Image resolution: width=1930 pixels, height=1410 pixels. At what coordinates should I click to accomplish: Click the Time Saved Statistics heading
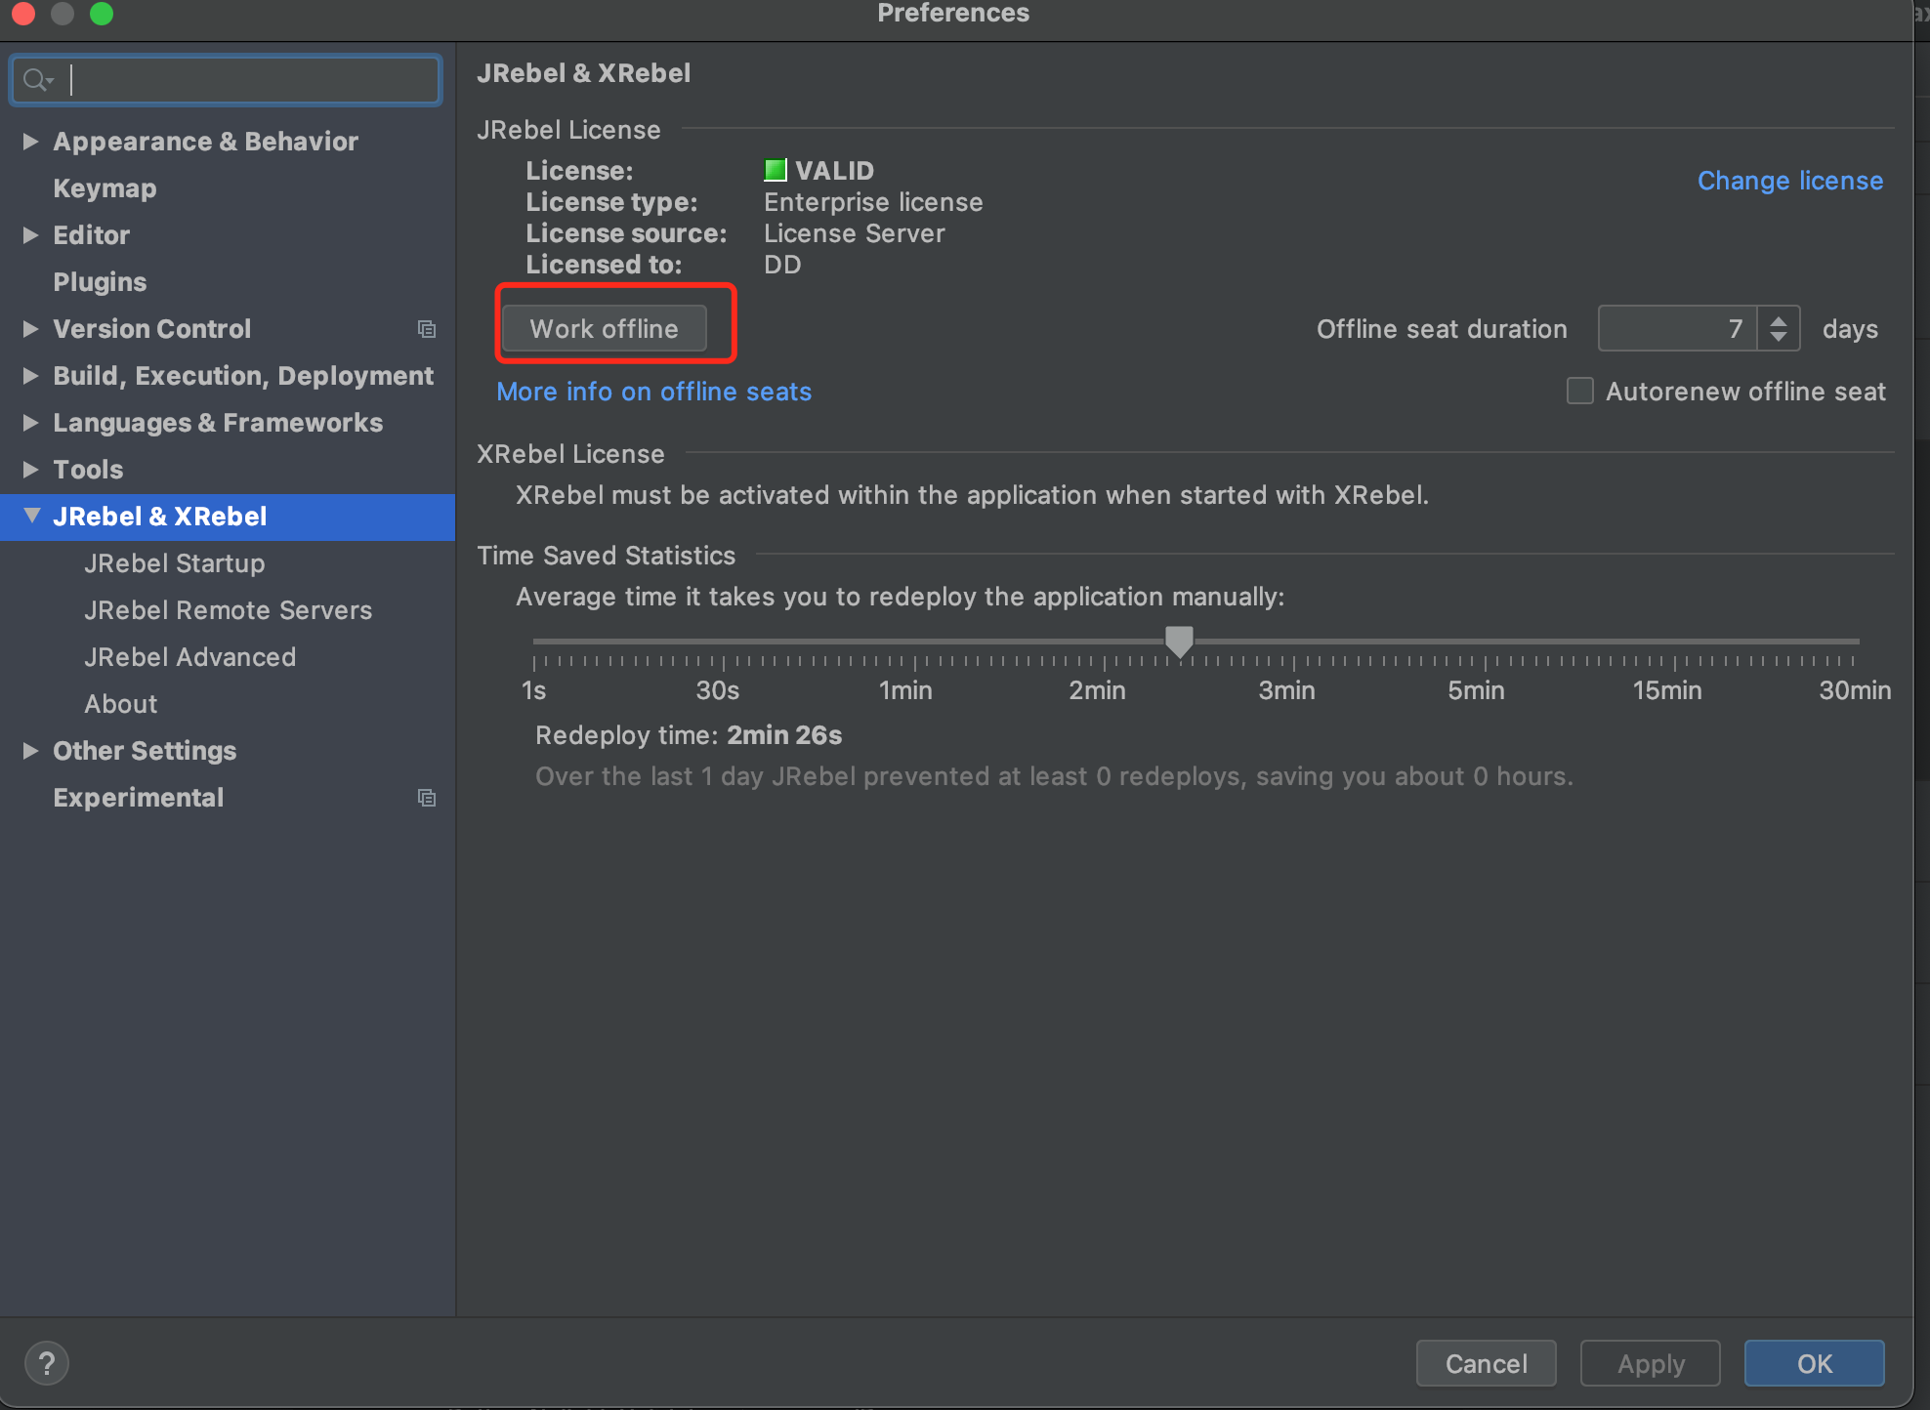(607, 556)
